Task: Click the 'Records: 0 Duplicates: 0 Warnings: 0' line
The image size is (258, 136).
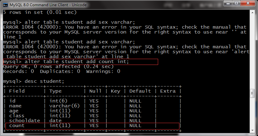Action: (62, 71)
